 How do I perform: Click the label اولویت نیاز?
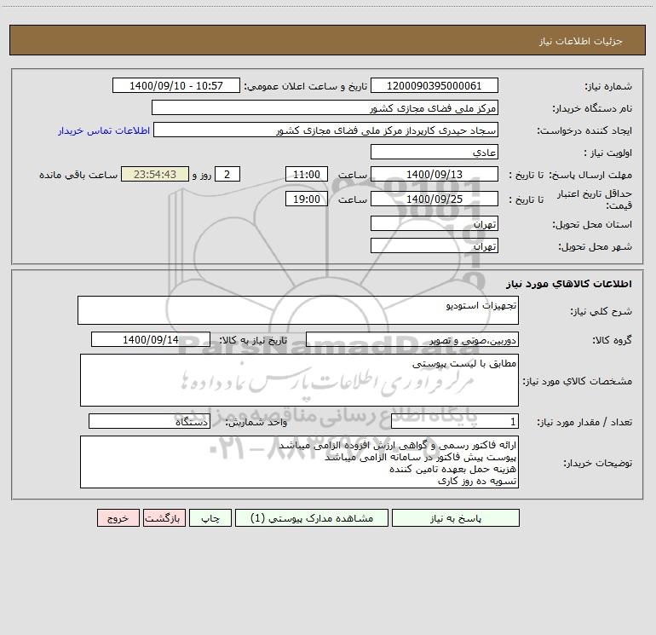608,153
